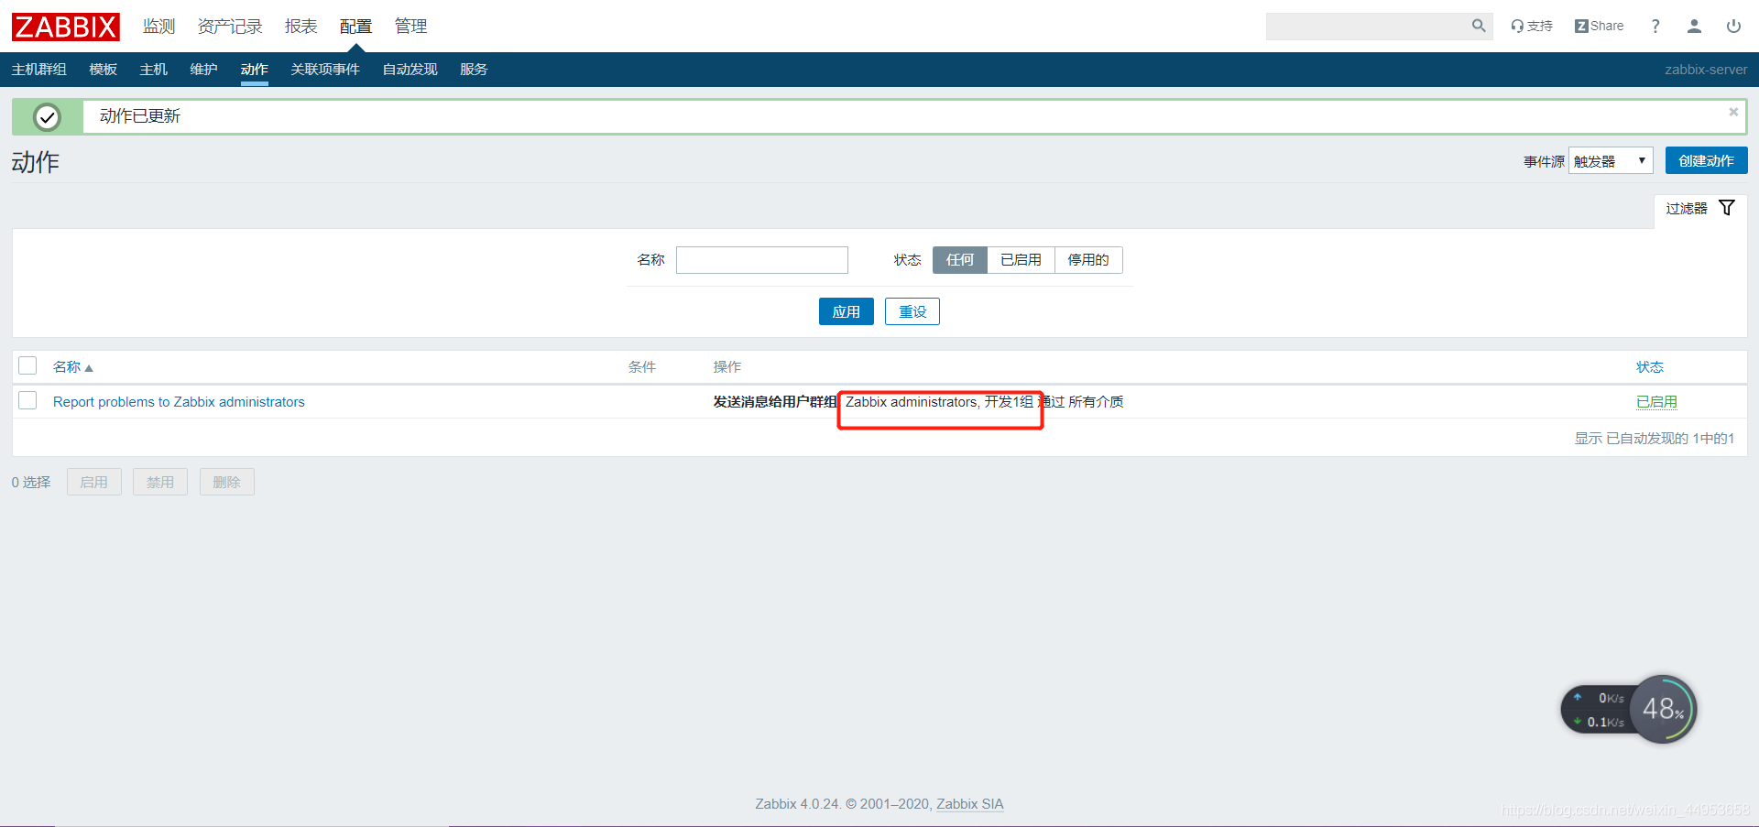Go to 服务 submenu
This screenshot has width=1759, height=827.
474,70
